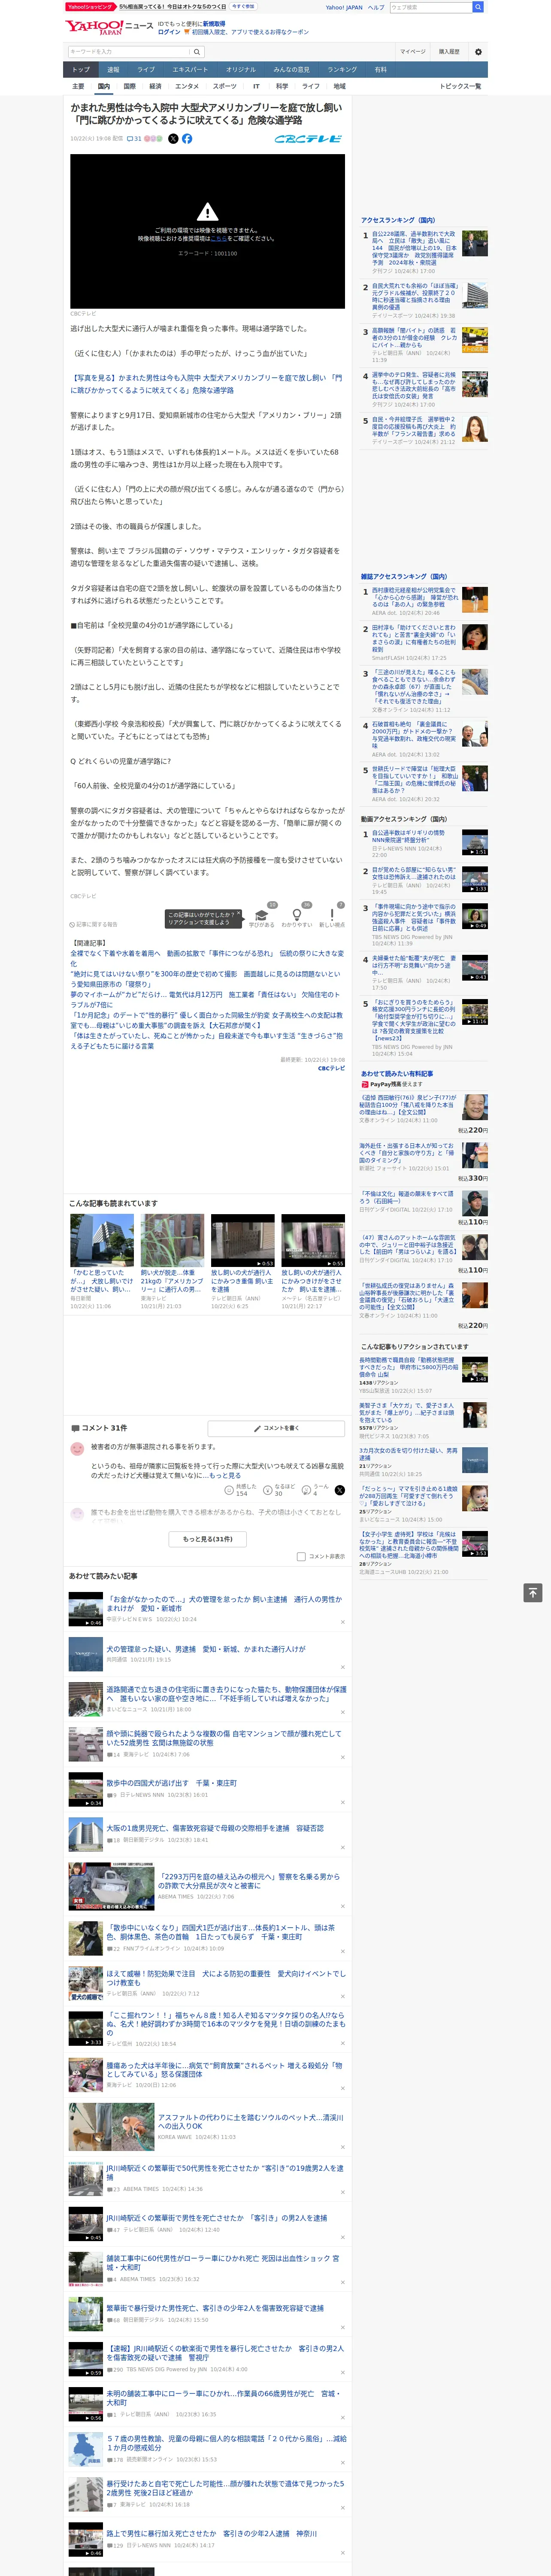Open アスファルトの代わりに土を踏む recommended article
Viewport: 551px width, 2576px height.
coord(250,2122)
